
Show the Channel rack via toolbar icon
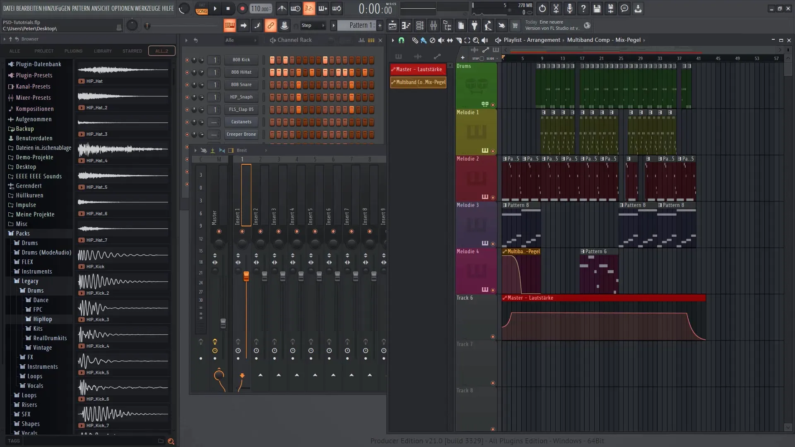coord(420,26)
